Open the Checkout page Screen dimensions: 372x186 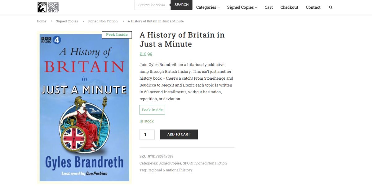click(x=289, y=7)
